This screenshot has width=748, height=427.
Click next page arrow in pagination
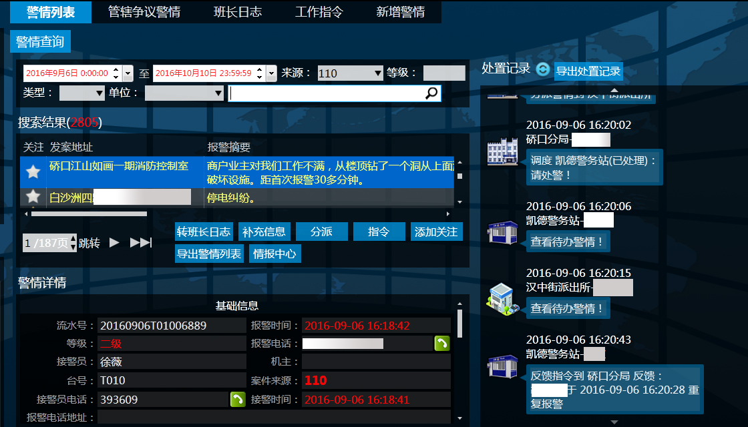114,243
